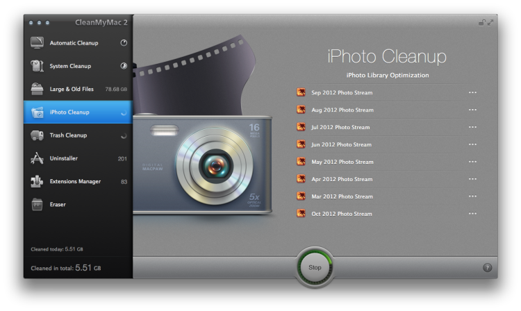Click the Trash Cleanup loading spinner
521x311 pixels.
pos(124,135)
